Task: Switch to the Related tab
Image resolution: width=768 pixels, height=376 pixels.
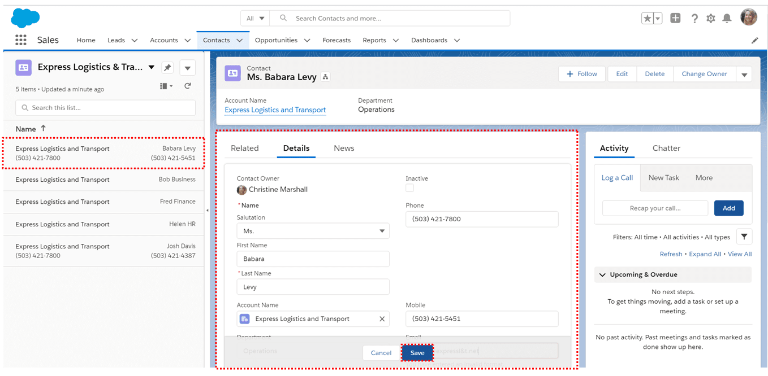Action: point(244,148)
